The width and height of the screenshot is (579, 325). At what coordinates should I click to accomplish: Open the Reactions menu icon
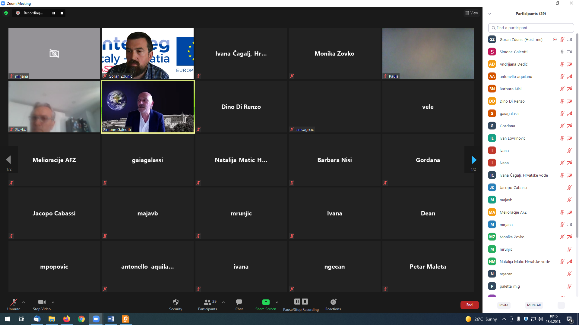click(x=333, y=302)
